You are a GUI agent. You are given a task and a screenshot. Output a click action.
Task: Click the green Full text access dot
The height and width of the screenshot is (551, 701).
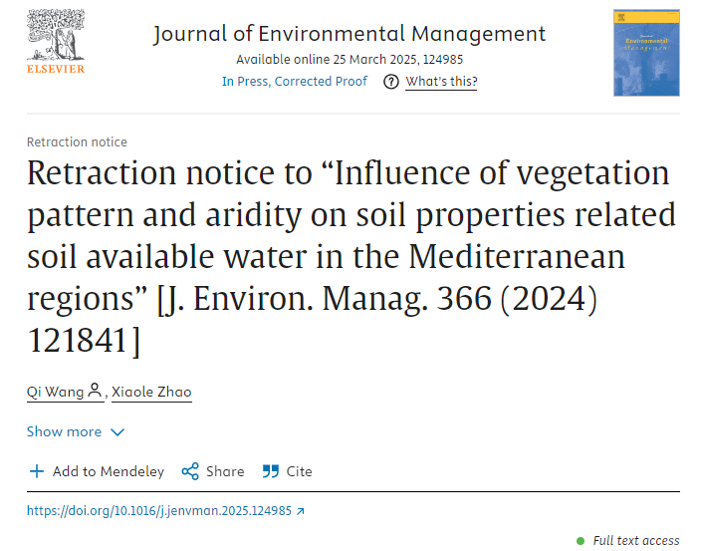581,541
